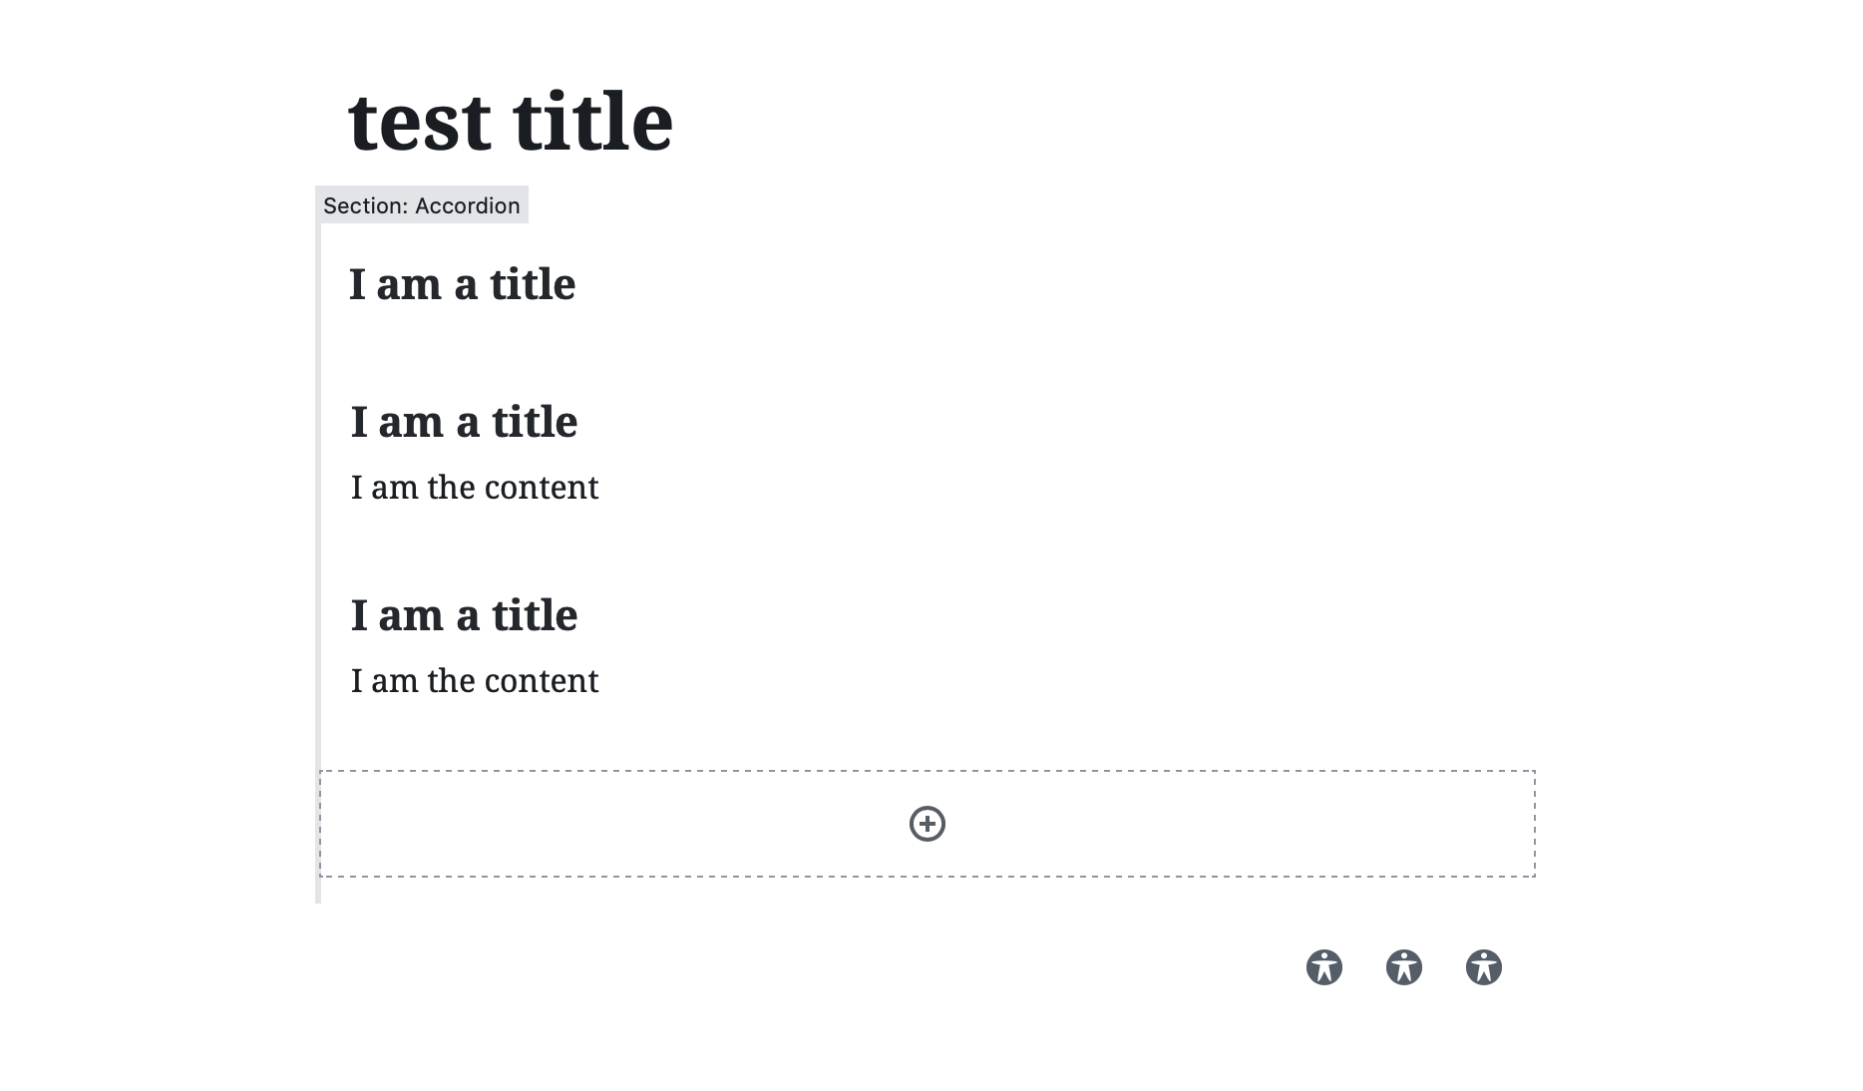Click "I am the content" under third accordion title
This screenshot has height=1091, width=1863.
coord(475,681)
